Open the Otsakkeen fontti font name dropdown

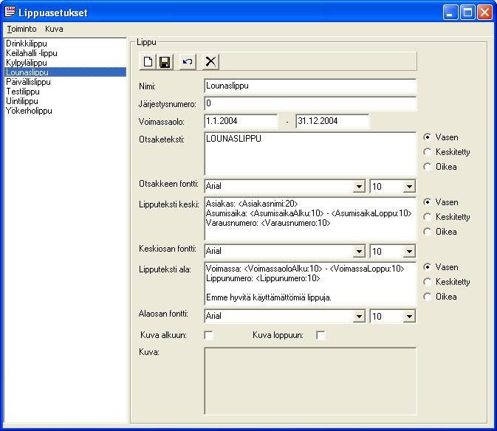pyautogui.click(x=359, y=187)
